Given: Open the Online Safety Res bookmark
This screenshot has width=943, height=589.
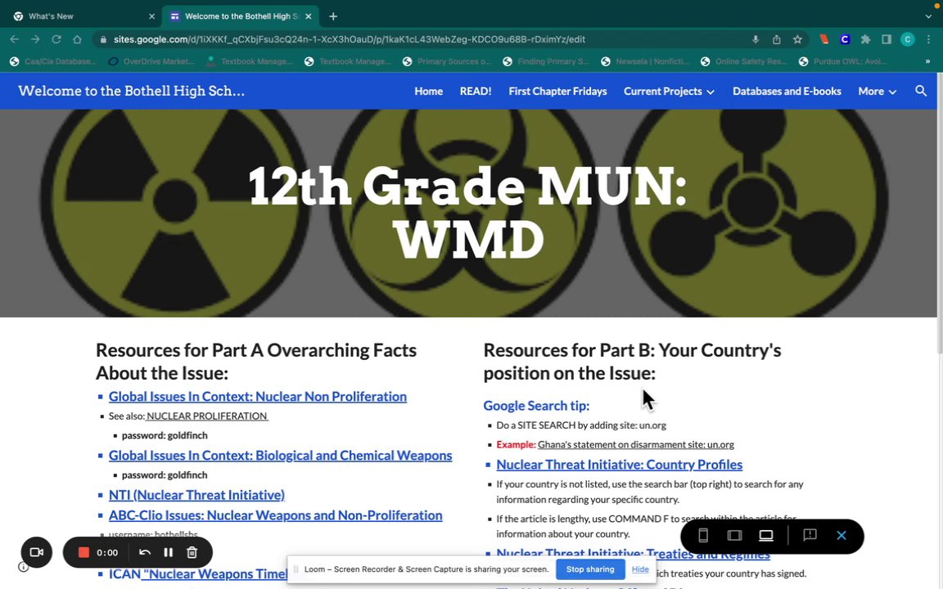Looking at the screenshot, I should (x=744, y=61).
